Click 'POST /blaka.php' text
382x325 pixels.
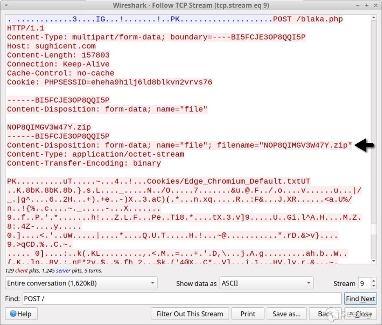click(x=308, y=19)
